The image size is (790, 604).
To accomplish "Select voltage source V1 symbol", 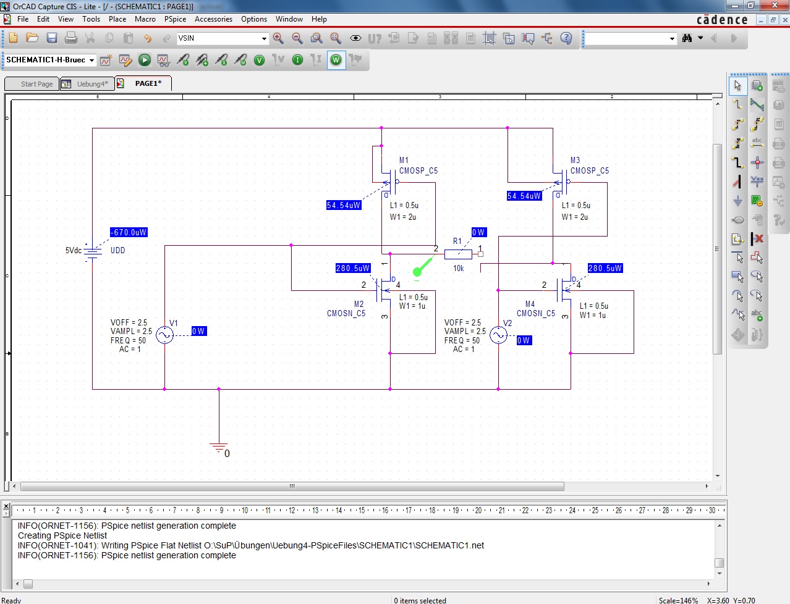I will click(164, 335).
